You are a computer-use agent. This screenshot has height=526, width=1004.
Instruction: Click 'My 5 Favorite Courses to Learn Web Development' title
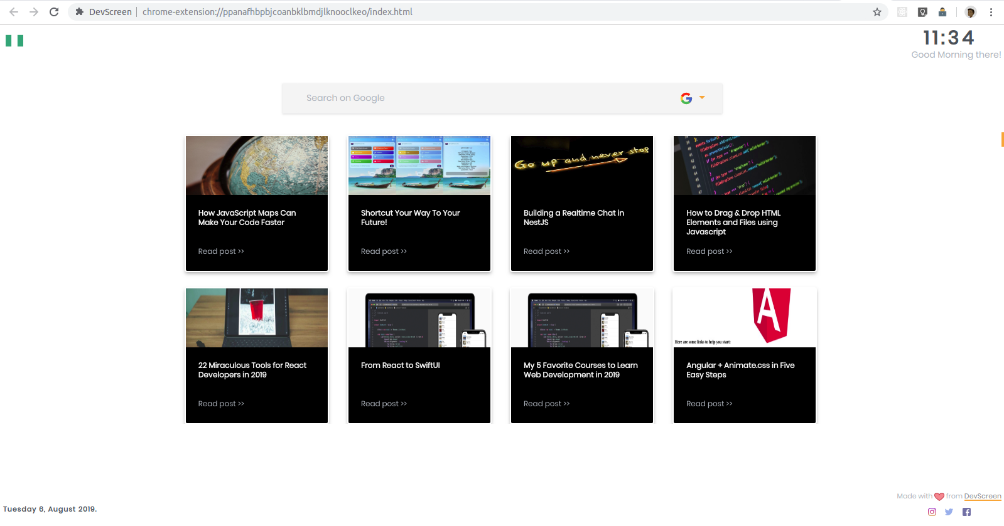tap(581, 370)
